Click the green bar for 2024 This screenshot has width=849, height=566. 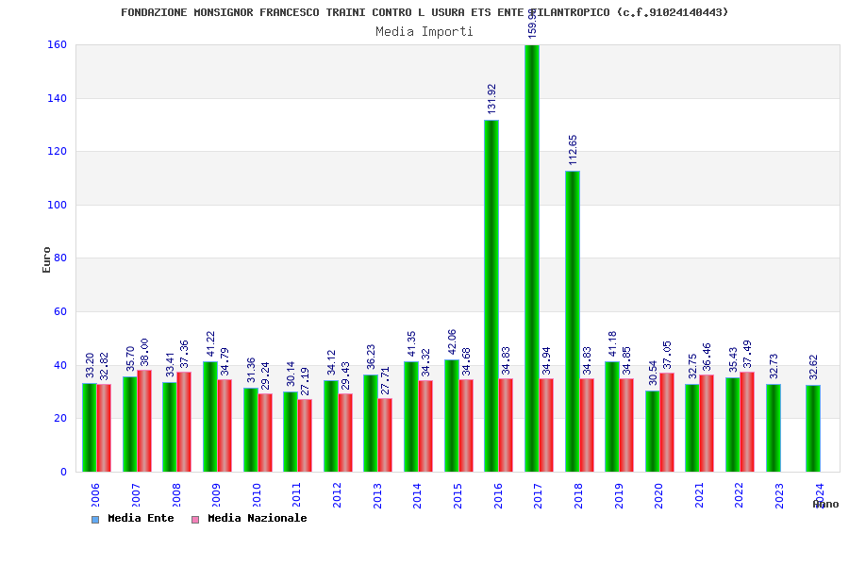click(x=813, y=428)
